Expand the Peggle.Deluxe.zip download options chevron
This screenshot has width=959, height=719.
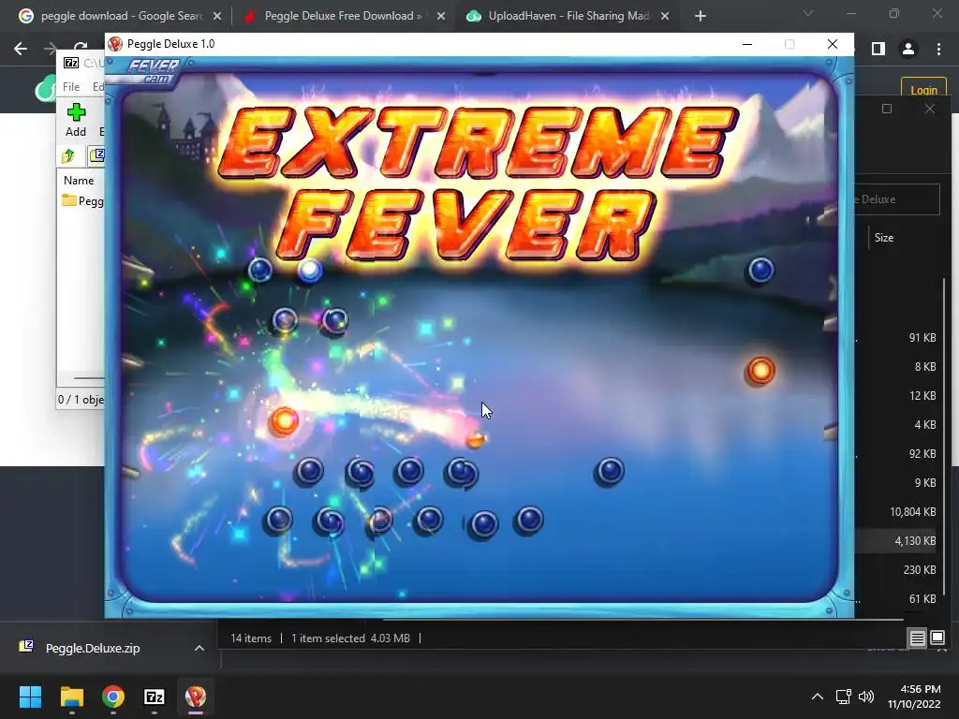199,648
